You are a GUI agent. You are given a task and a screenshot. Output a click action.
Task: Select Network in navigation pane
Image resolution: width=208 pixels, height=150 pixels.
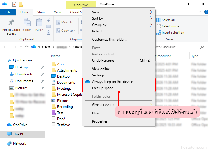point(20,143)
